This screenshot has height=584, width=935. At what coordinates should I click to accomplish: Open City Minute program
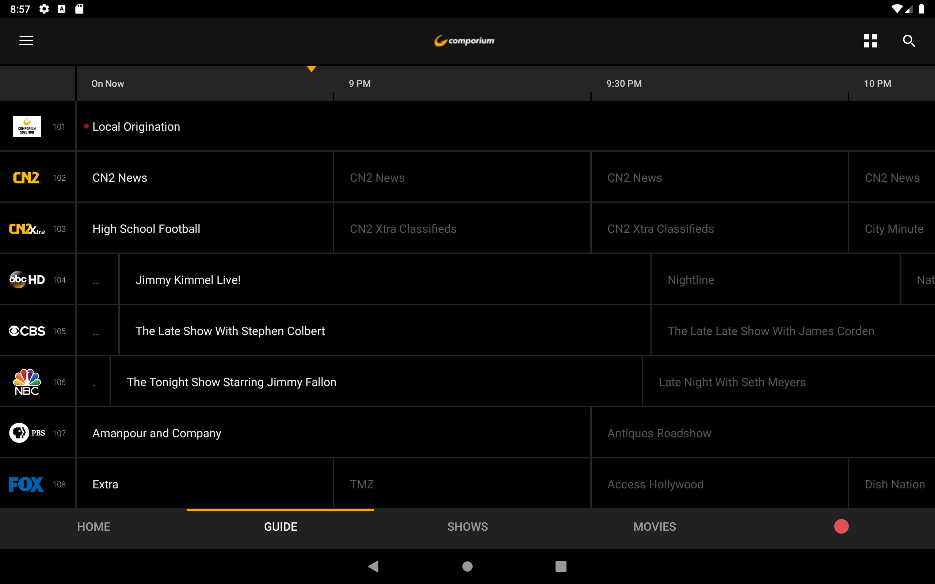point(892,228)
